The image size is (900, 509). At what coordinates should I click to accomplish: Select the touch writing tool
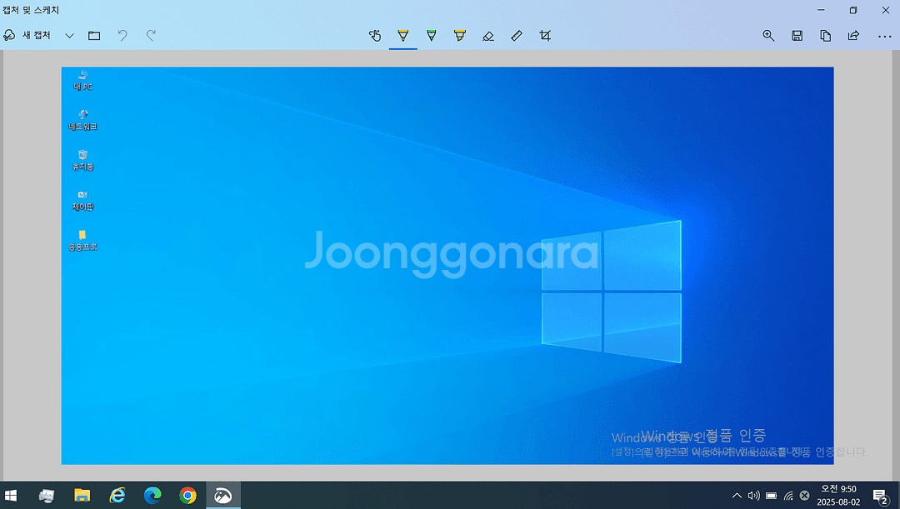coord(375,36)
